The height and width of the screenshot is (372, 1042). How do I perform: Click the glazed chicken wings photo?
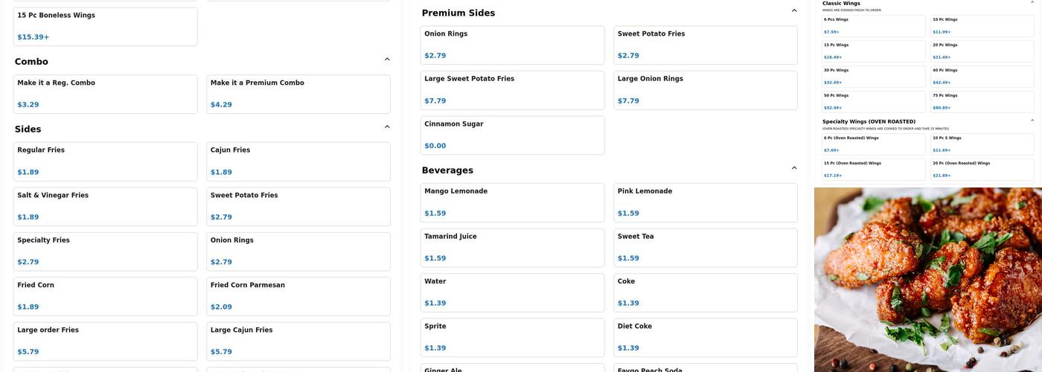point(927,280)
